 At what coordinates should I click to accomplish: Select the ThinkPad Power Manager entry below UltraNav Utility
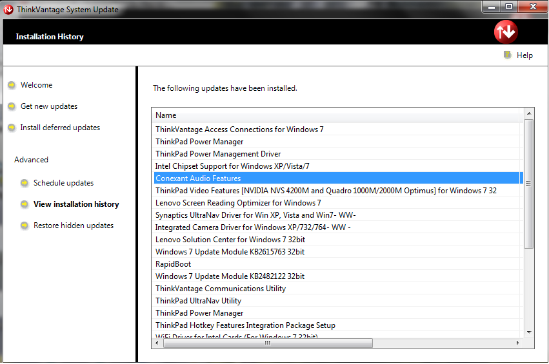tap(337, 313)
